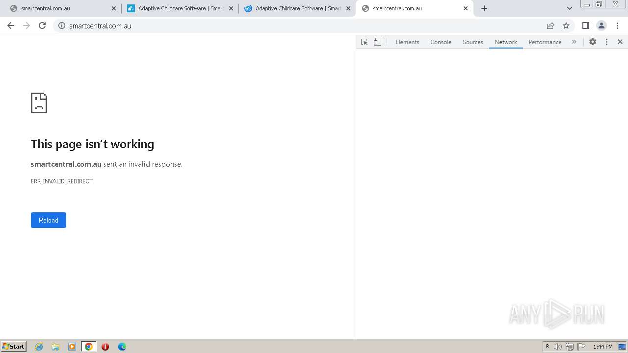The height and width of the screenshot is (353, 628).
Task: Click show desktop tray icon
Action: tap(622, 347)
